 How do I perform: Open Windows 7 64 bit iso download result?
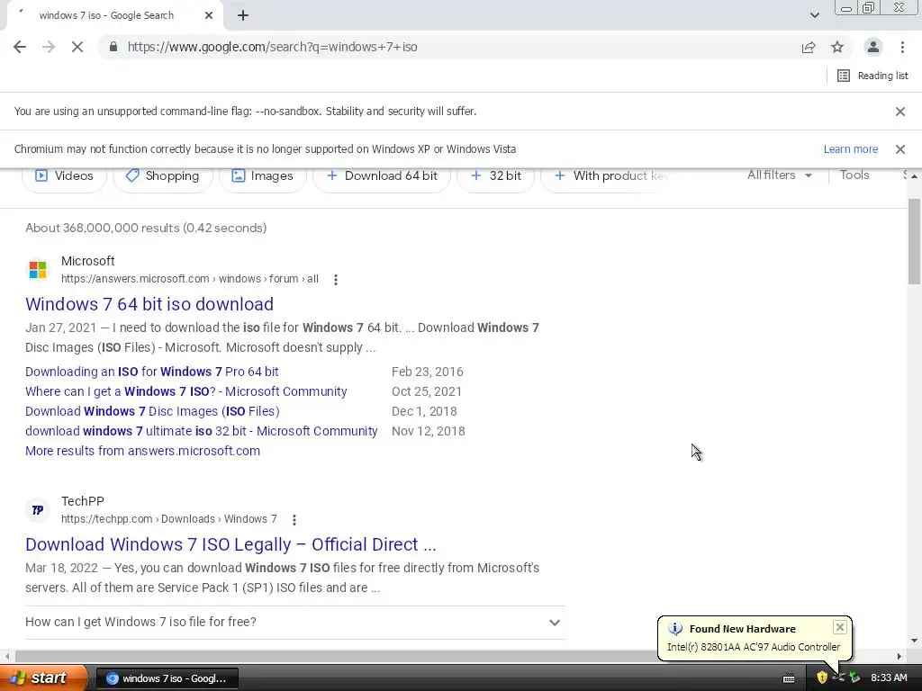tap(149, 304)
